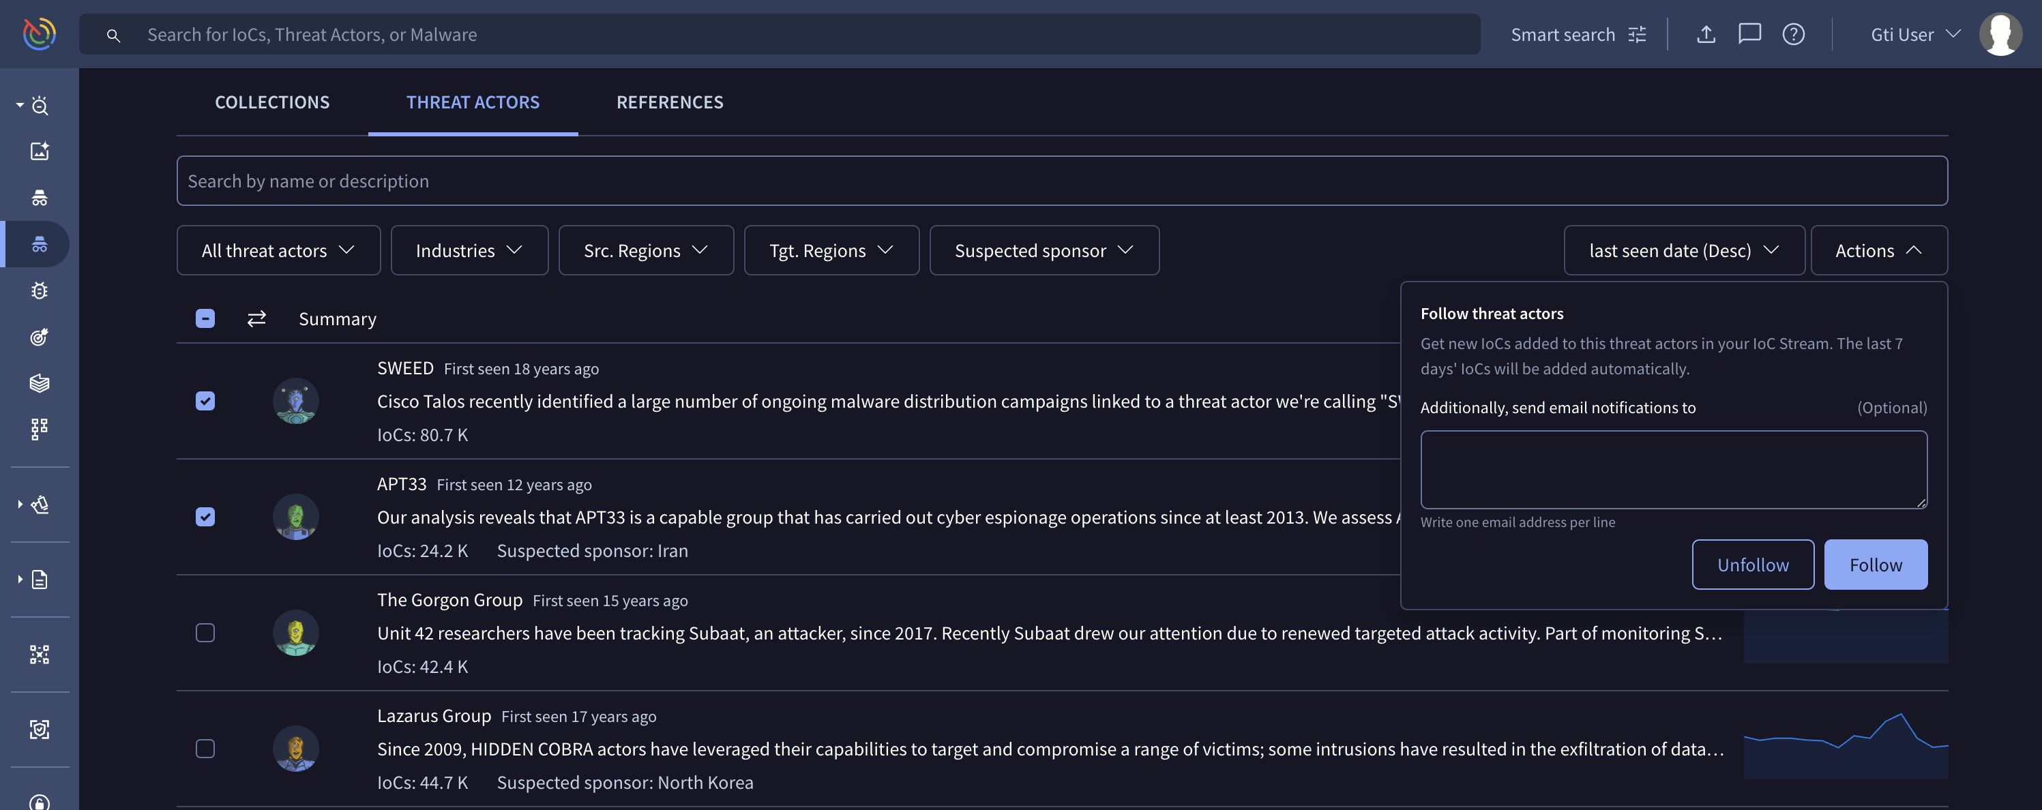Open the Lazarus Group name link
The image size is (2042, 810).
pos(434,715)
